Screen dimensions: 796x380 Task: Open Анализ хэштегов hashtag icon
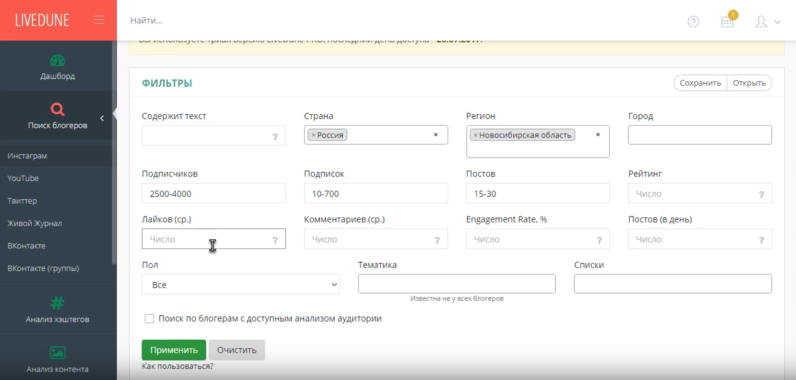click(x=57, y=302)
